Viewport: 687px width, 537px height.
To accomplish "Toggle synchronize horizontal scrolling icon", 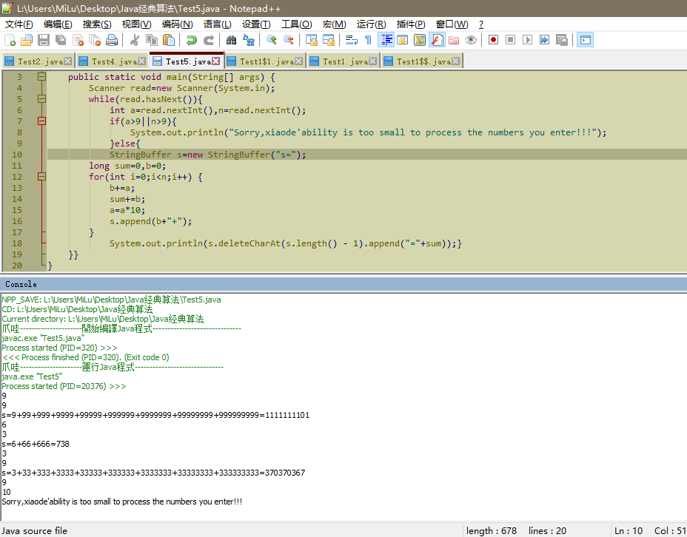I will tap(328, 40).
